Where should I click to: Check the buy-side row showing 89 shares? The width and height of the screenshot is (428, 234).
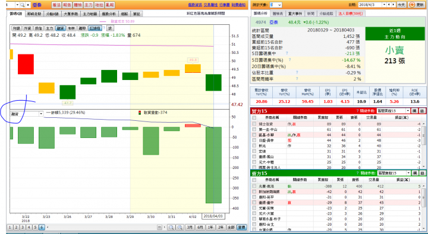click(254, 124)
